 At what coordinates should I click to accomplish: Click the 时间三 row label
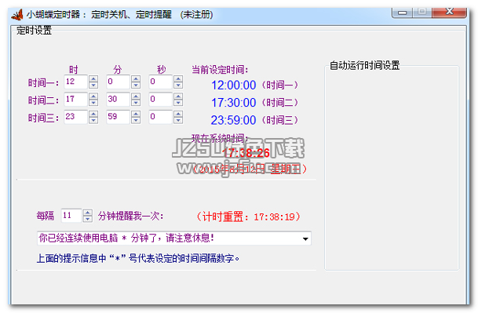[x=43, y=118]
